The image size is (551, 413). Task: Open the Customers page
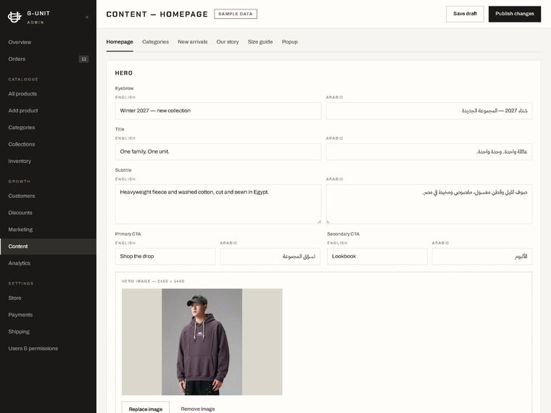[48, 196]
